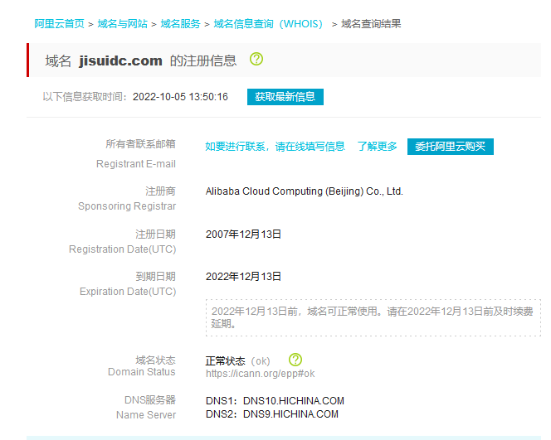The height and width of the screenshot is (440, 551).
Task: Click the jisuidc.com domain name in the heading
Action: click(121, 60)
